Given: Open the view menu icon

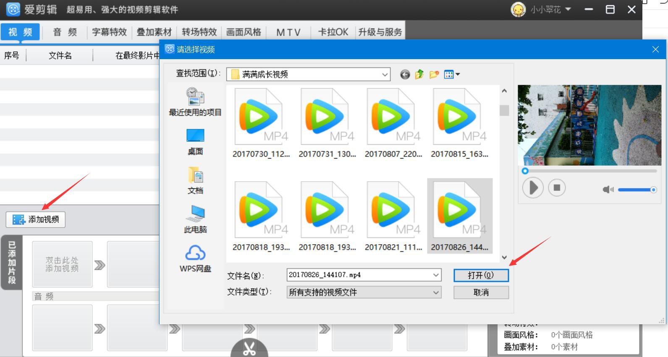Looking at the screenshot, I should pos(452,75).
